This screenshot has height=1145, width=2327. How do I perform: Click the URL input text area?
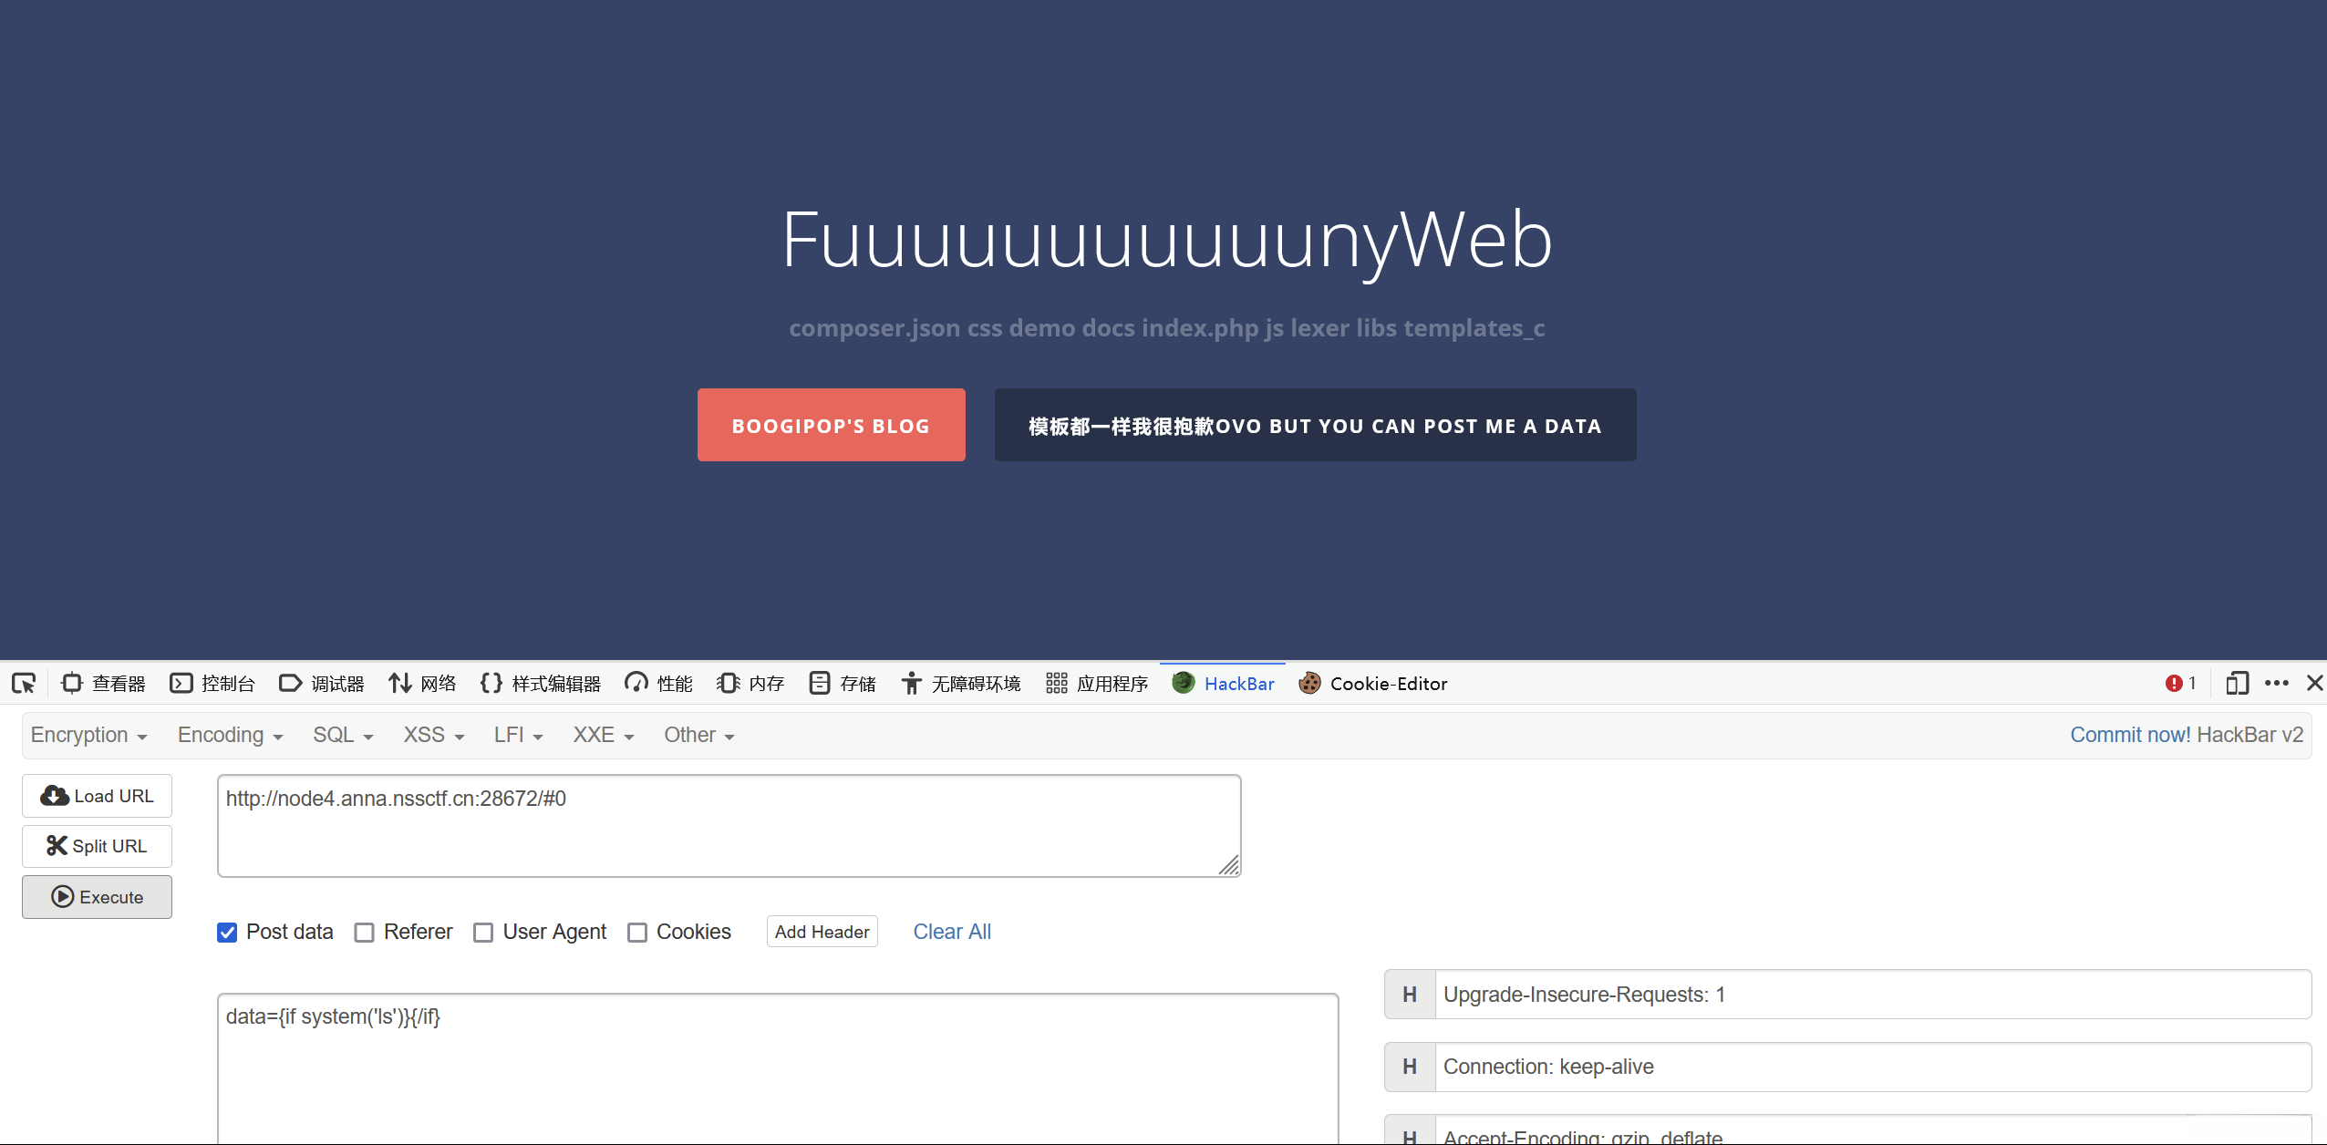click(x=728, y=825)
